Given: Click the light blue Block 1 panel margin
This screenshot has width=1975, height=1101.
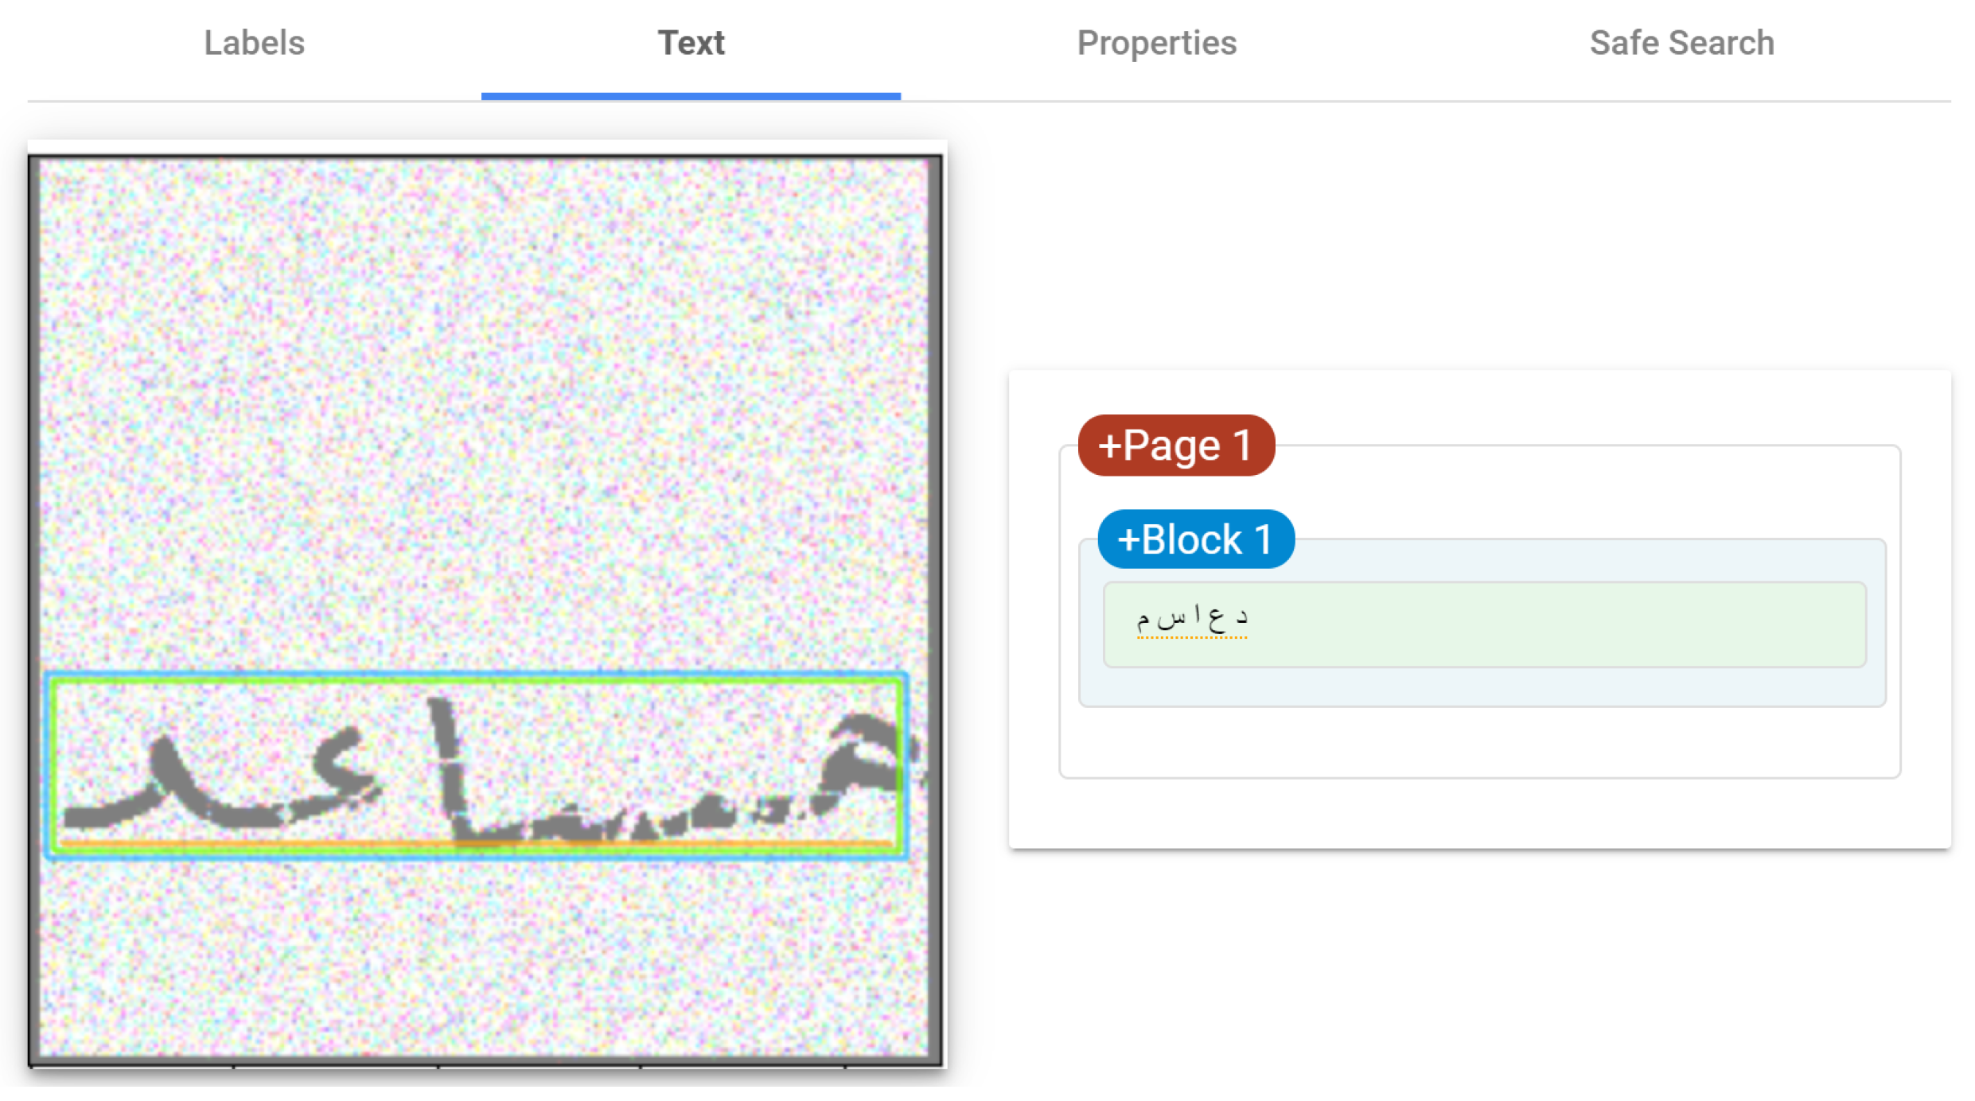Looking at the screenshot, I should point(1480,687).
